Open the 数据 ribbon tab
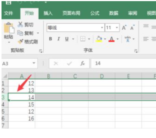 pyautogui.click(x=113, y=13)
